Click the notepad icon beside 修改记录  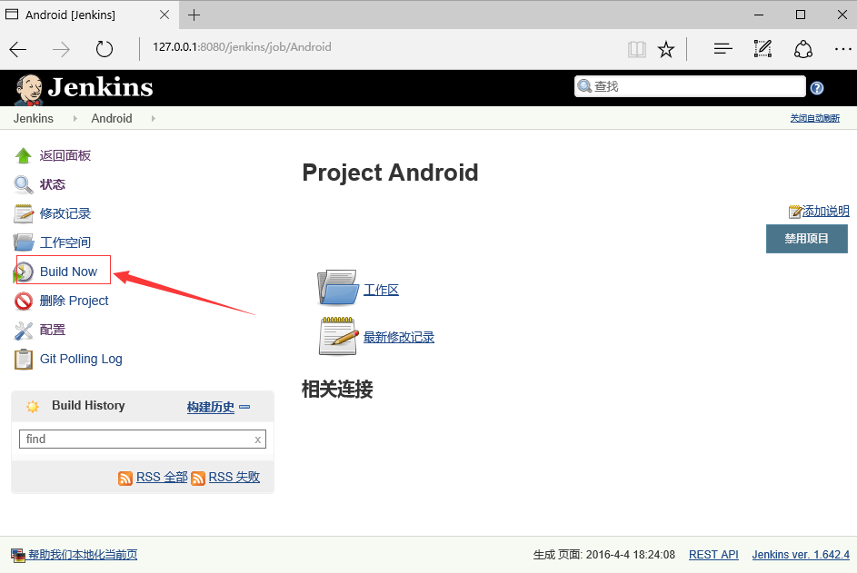coord(23,213)
